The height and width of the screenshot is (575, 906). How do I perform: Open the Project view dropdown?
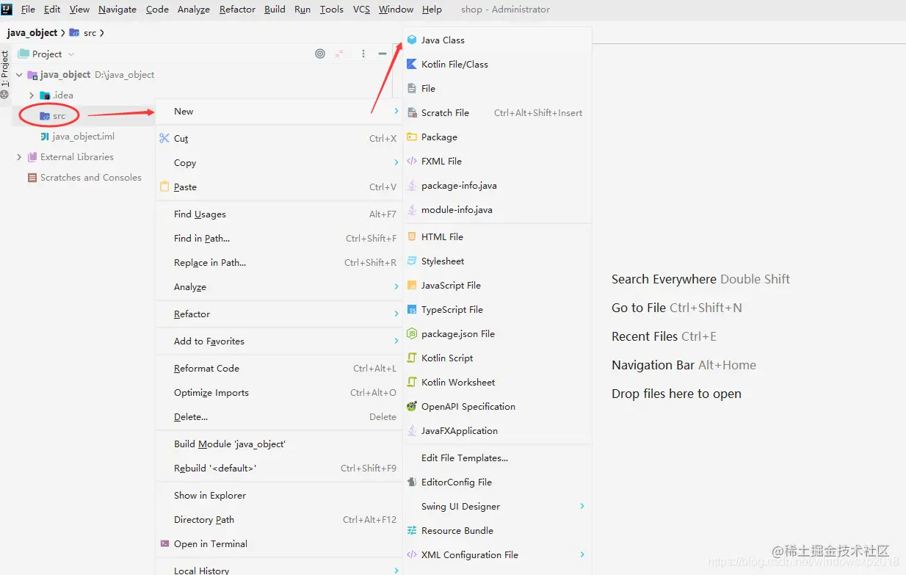point(70,54)
